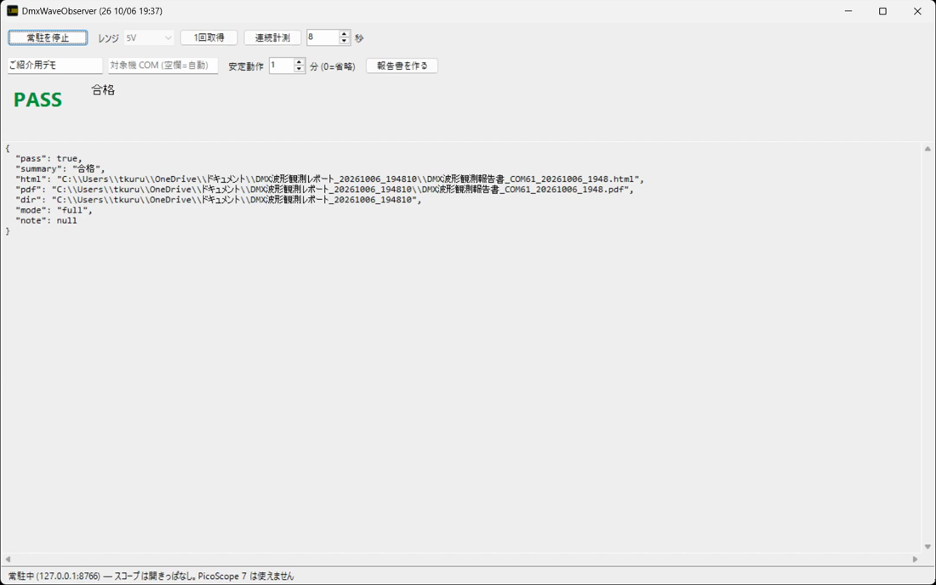Click the green PASS result label
936x585 pixels.
(x=37, y=99)
